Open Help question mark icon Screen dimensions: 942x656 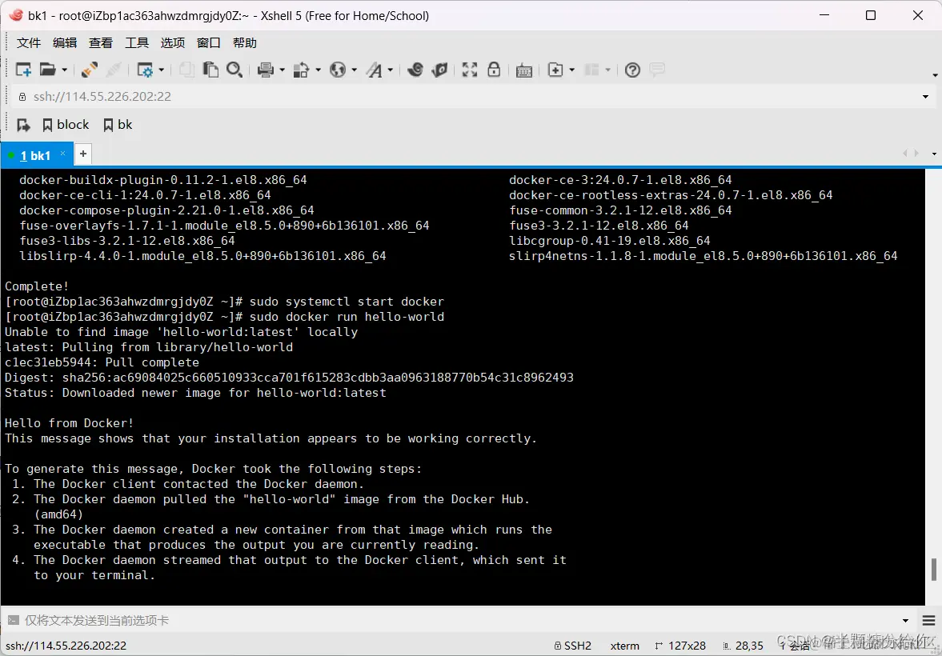click(x=632, y=70)
